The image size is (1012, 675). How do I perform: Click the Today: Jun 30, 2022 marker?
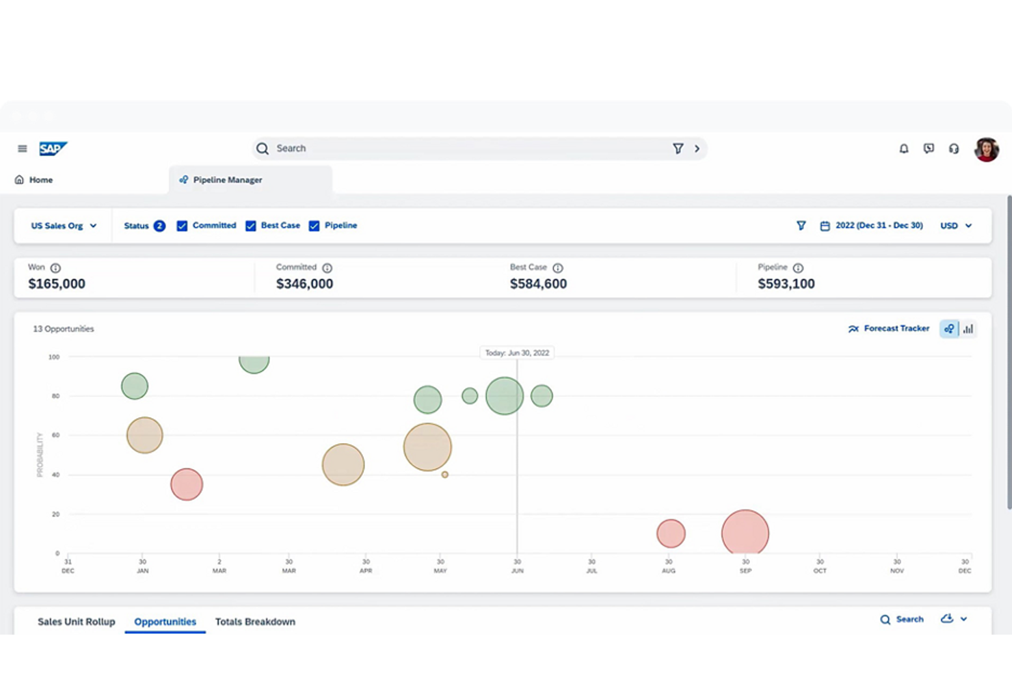point(517,353)
